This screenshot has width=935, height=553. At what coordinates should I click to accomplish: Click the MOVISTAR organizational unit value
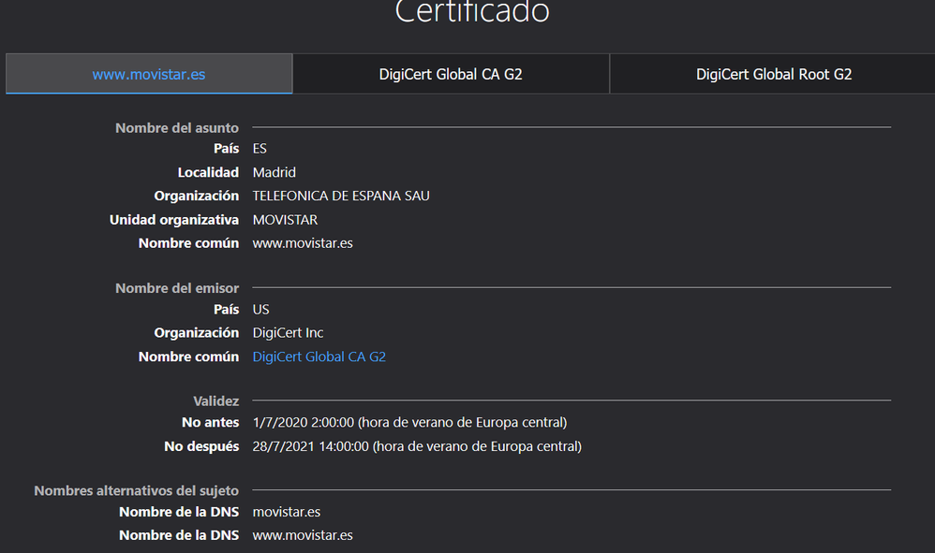click(x=285, y=220)
